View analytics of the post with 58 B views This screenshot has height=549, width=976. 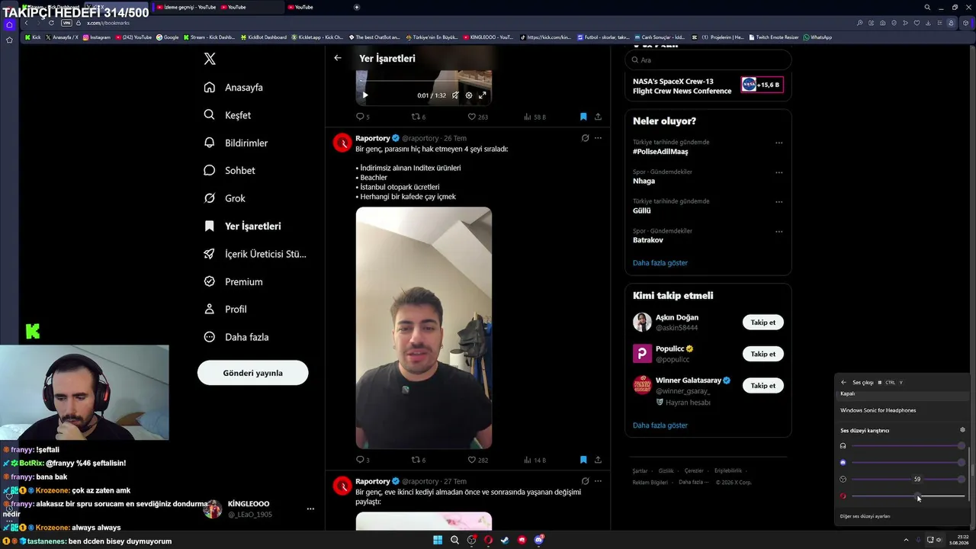click(x=535, y=117)
